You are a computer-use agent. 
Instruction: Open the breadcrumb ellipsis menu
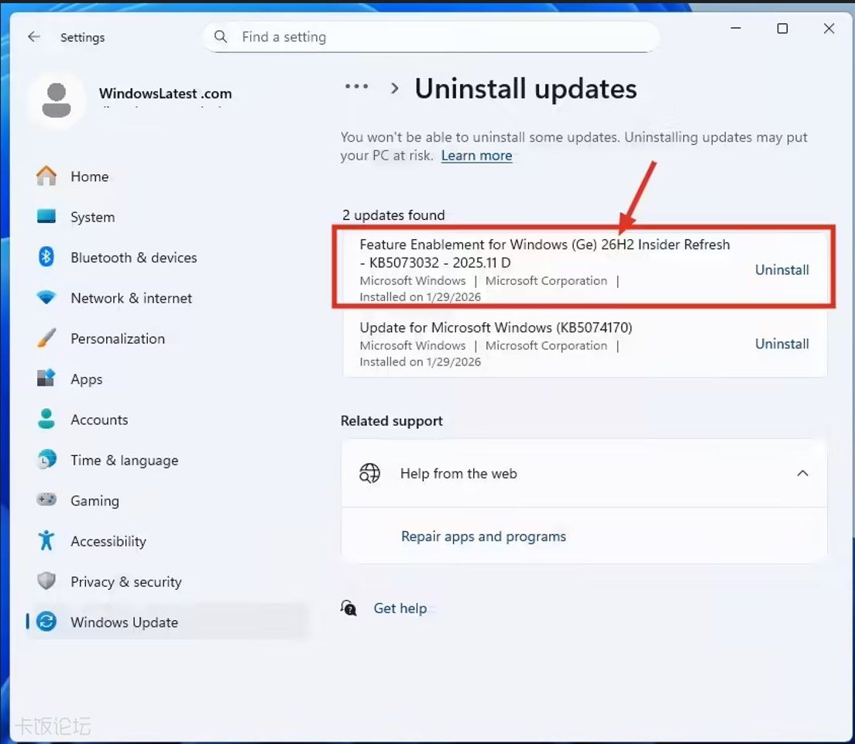(x=356, y=87)
